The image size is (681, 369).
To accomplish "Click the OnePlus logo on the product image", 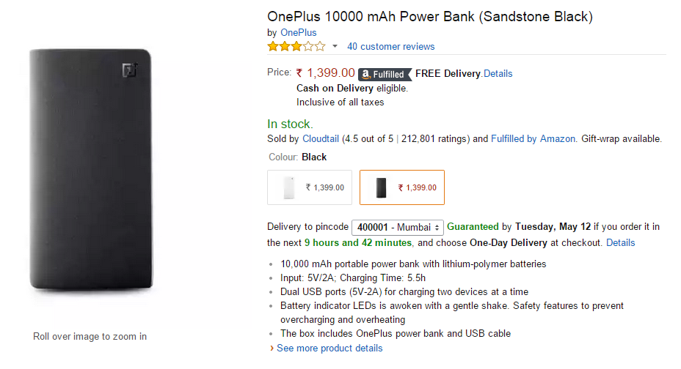I will (x=130, y=71).
